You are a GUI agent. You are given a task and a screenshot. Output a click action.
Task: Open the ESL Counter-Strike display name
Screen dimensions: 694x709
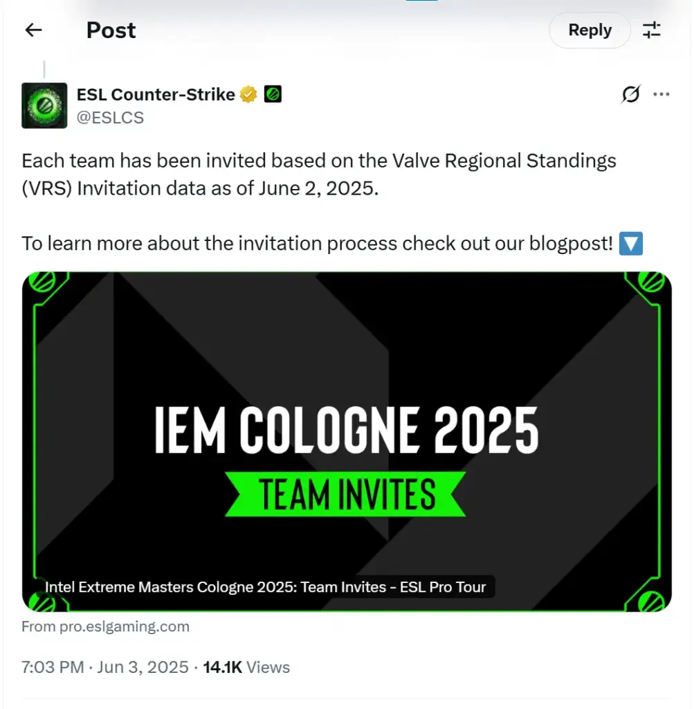click(x=156, y=94)
